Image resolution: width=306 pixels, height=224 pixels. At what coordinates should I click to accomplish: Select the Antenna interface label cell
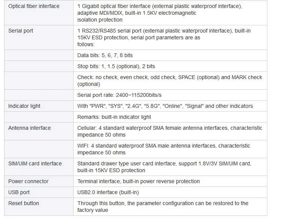pyautogui.click(x=39, y=131)
